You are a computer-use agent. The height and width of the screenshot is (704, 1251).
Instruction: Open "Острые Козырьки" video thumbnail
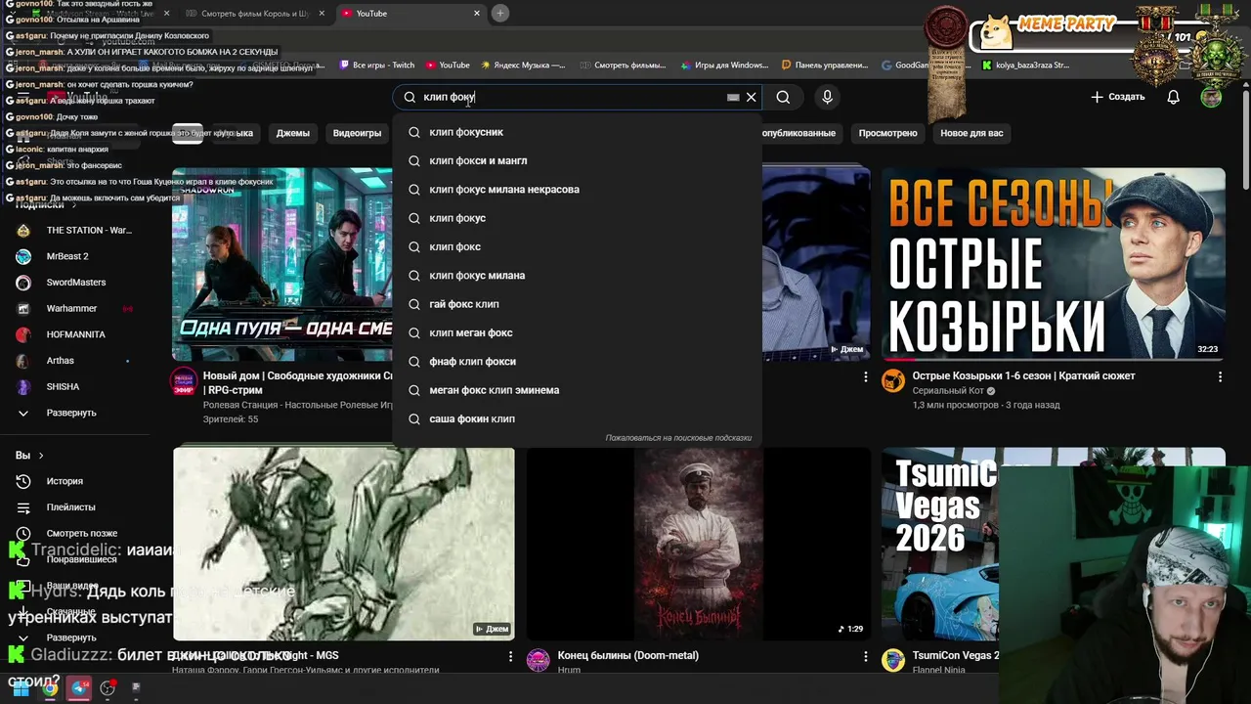click(x=1054, y=264)
